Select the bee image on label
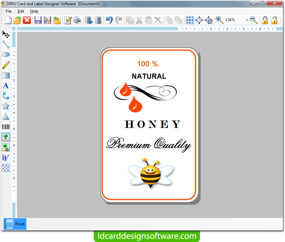Screen dimensions: 285x242 pos(151,174)
